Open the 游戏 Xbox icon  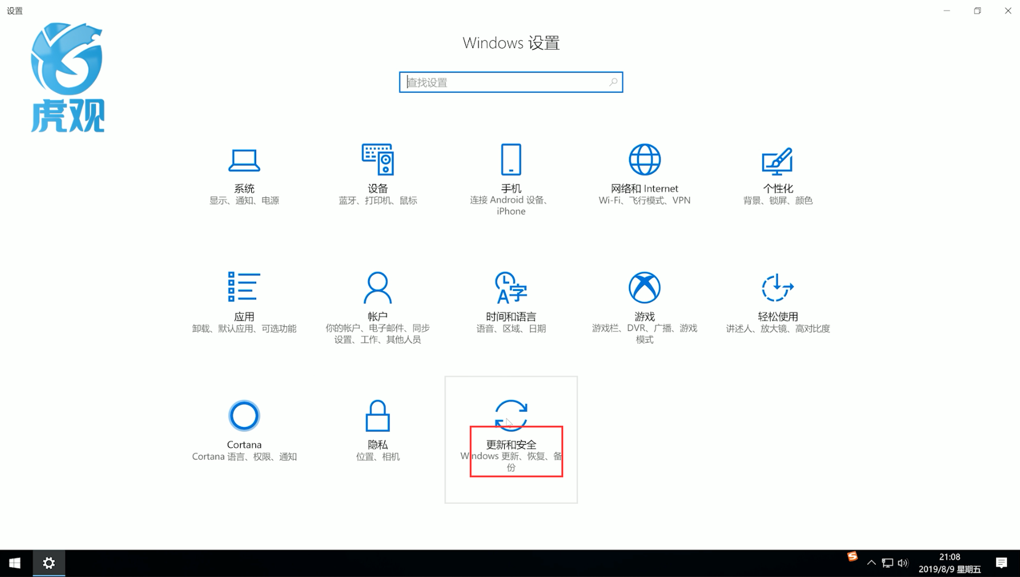645,288
